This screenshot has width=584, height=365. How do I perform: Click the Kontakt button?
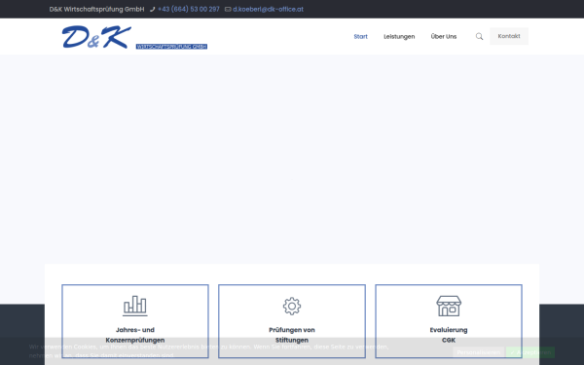(509, 36)
